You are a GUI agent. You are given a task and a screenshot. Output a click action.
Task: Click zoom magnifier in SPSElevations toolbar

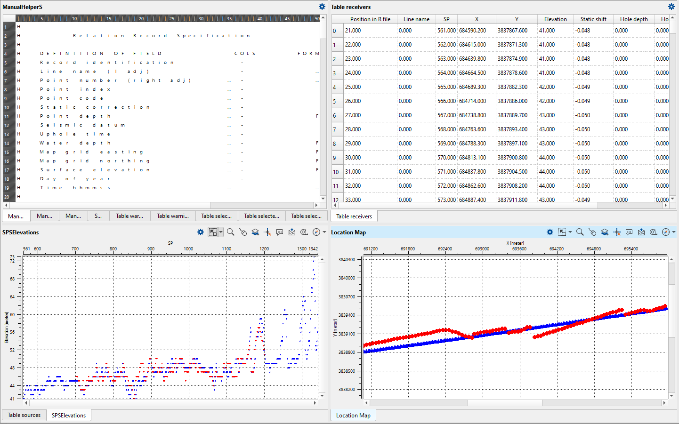[231, 232]
